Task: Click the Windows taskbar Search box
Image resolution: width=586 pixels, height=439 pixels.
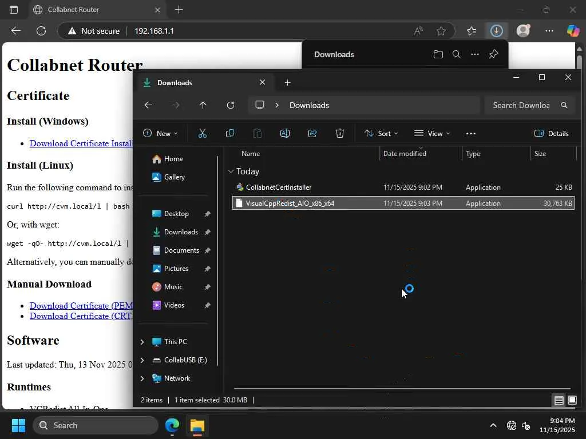Action: pos(96,425)
